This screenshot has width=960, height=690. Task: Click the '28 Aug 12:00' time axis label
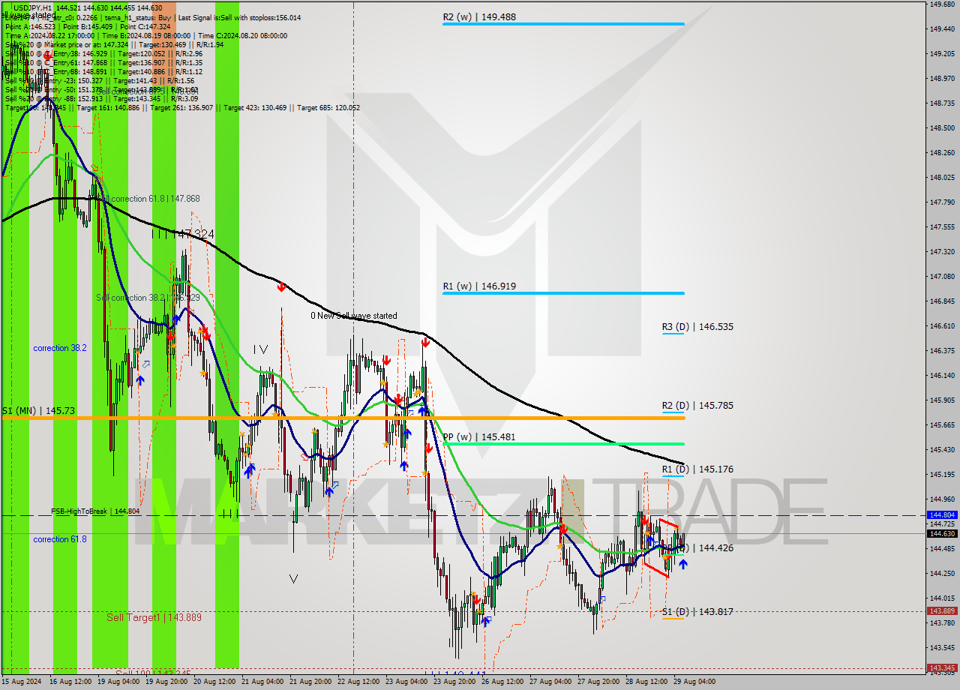pos(646,682)
